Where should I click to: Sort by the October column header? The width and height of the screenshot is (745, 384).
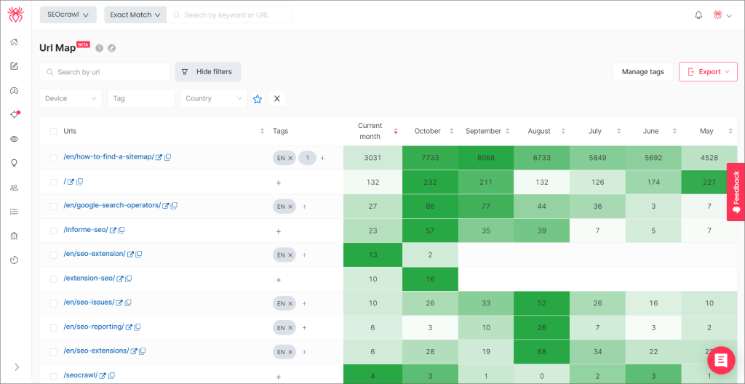428,131
